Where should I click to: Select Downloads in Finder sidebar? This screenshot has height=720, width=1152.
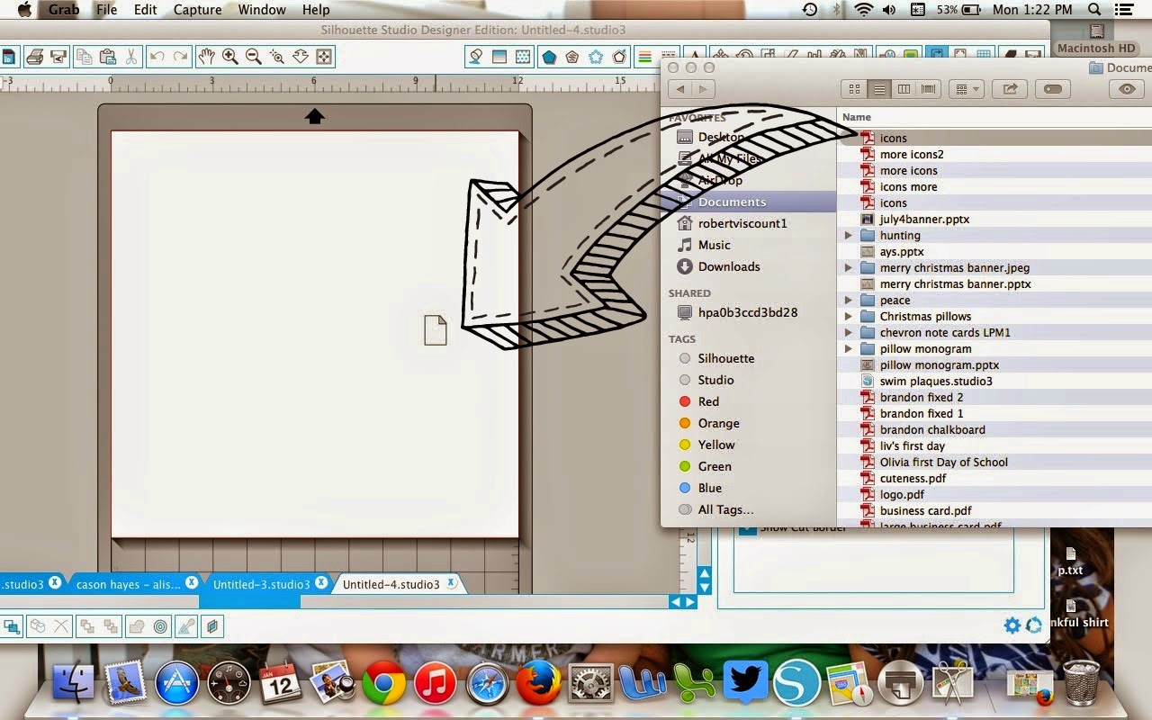click(x=749, y=266)
